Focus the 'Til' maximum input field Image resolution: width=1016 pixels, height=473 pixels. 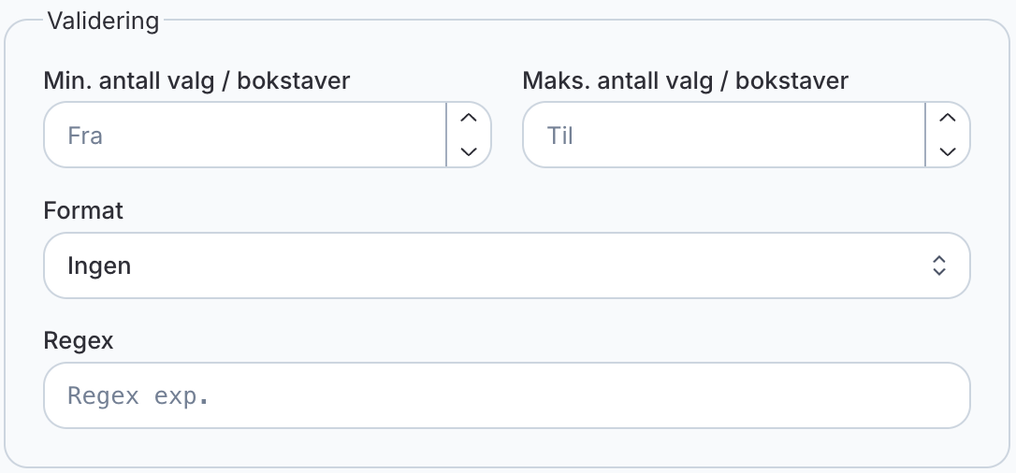tap(722, 135)
